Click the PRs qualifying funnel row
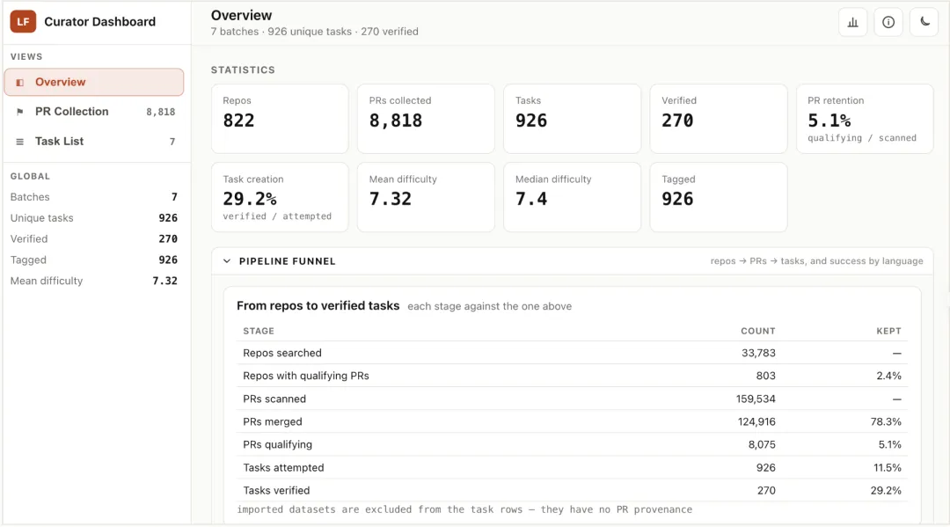The height and width of the screenshot is (527, 950). coord(572,444)
